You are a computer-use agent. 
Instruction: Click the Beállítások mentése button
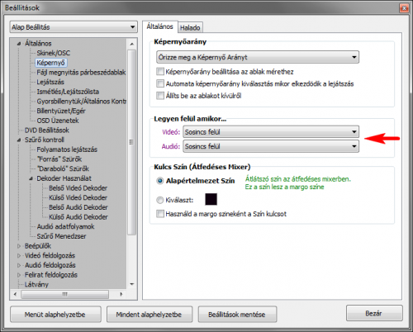(x=237, y=315)
